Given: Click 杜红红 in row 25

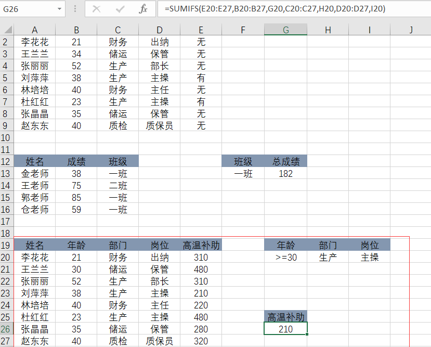Looking at the screenshot, I should pyautogui.click(x=35, y=317).
